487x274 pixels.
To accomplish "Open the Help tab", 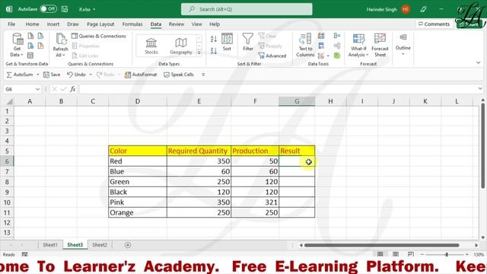I will (215, 24).
